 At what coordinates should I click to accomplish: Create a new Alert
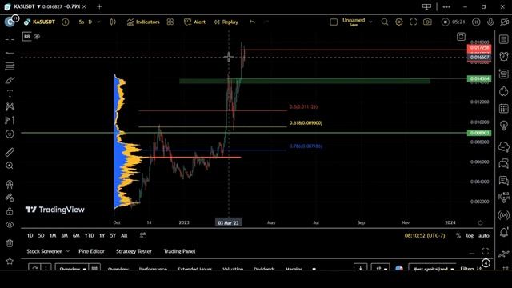(x=195, y=22)
